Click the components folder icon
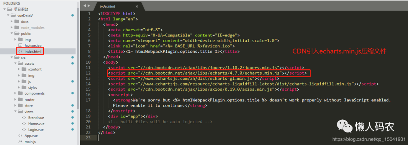The image size is (408, 145). tap(20, 93)
